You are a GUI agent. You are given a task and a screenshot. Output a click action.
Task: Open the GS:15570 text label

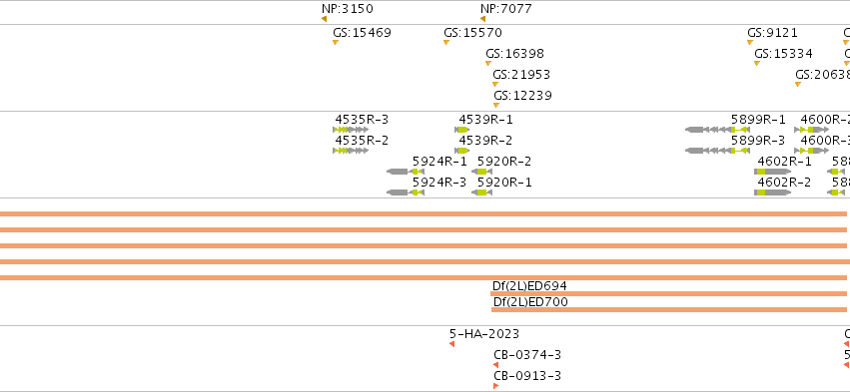pos(472,33)
